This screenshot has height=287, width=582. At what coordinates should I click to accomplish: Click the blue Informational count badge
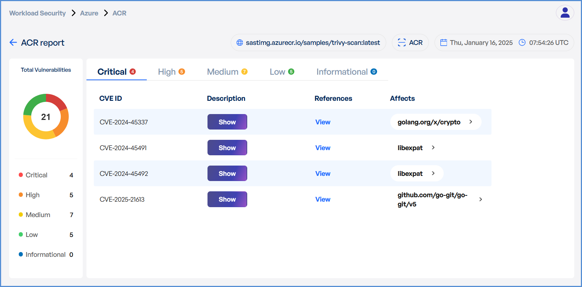pyautogui.click(x=374, y=72)
